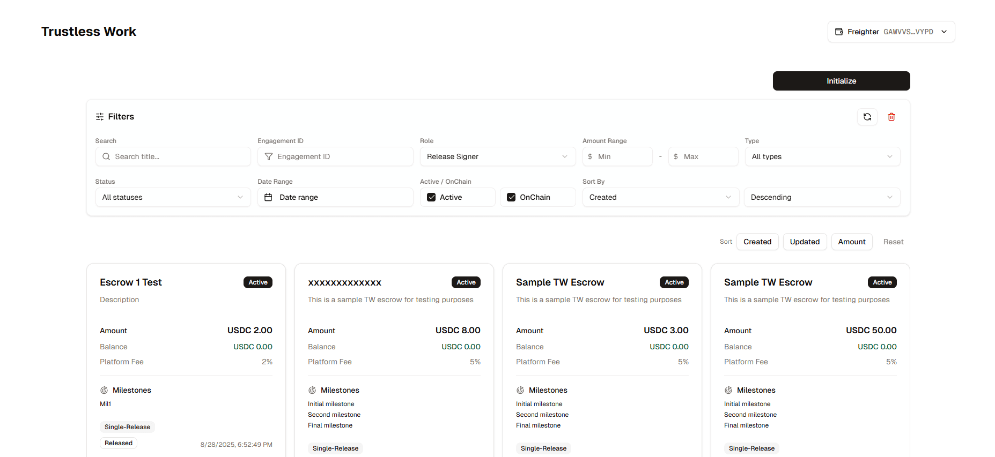
Task: Click the Search title input field
Action: pyautogui.click(x=173, y=156)
